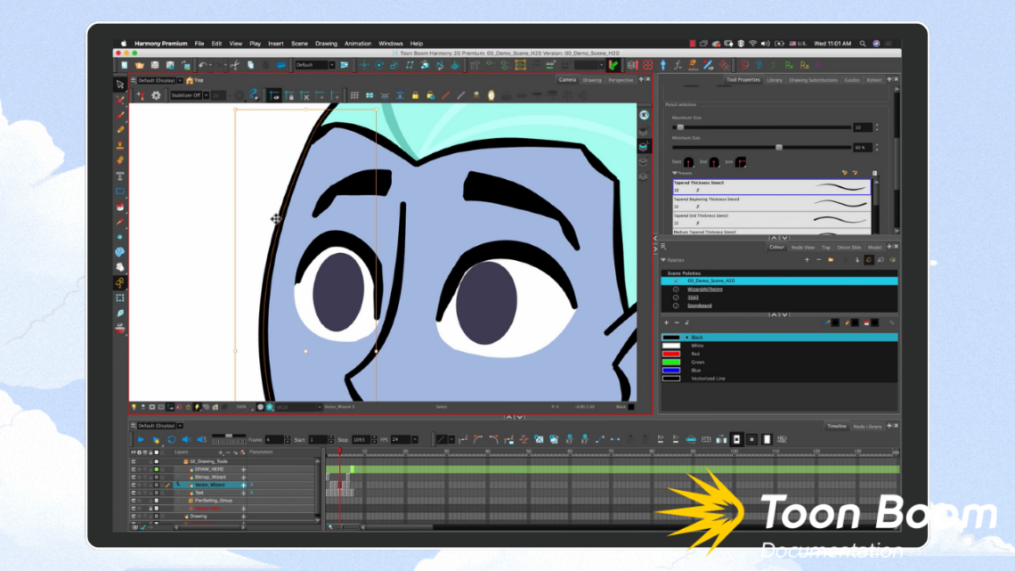Click the Undo arrow icon
Image resolution: width=1015 pixels, height=571 pixels.
point(203,65)
